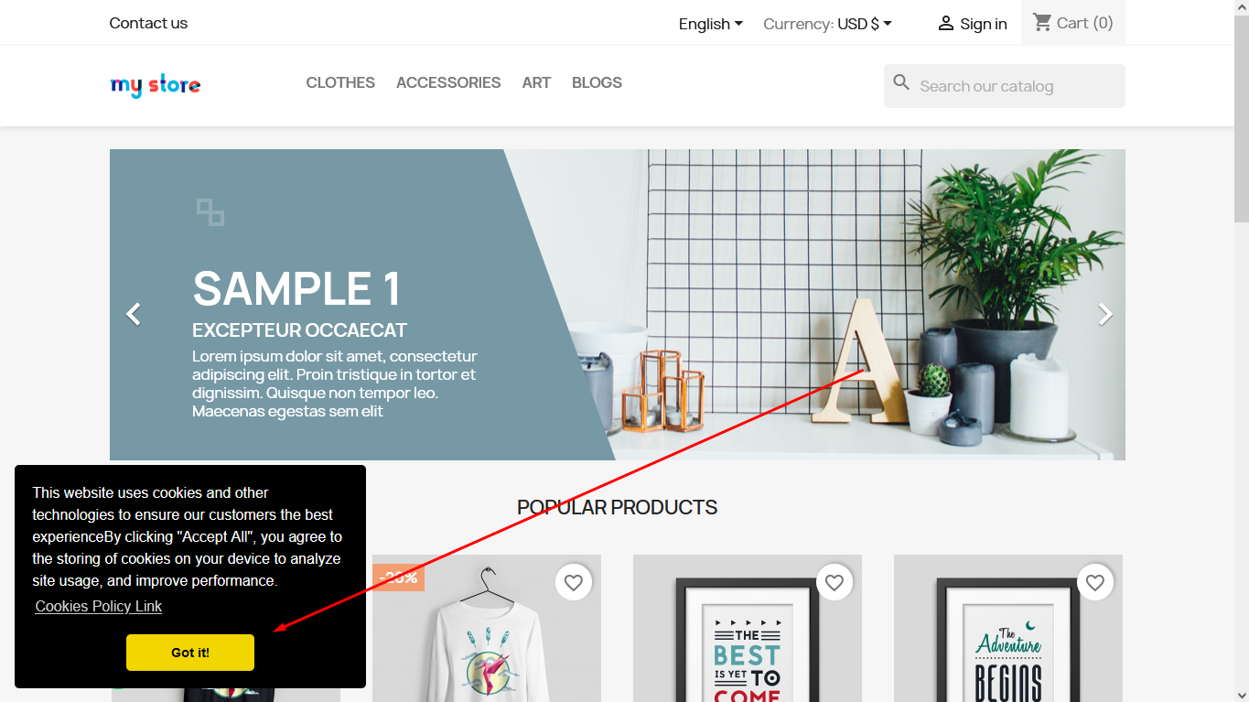The height and width of the screenshot is (702, 1249).
Task: Open the English language dropdown
Action: point(711,24)
